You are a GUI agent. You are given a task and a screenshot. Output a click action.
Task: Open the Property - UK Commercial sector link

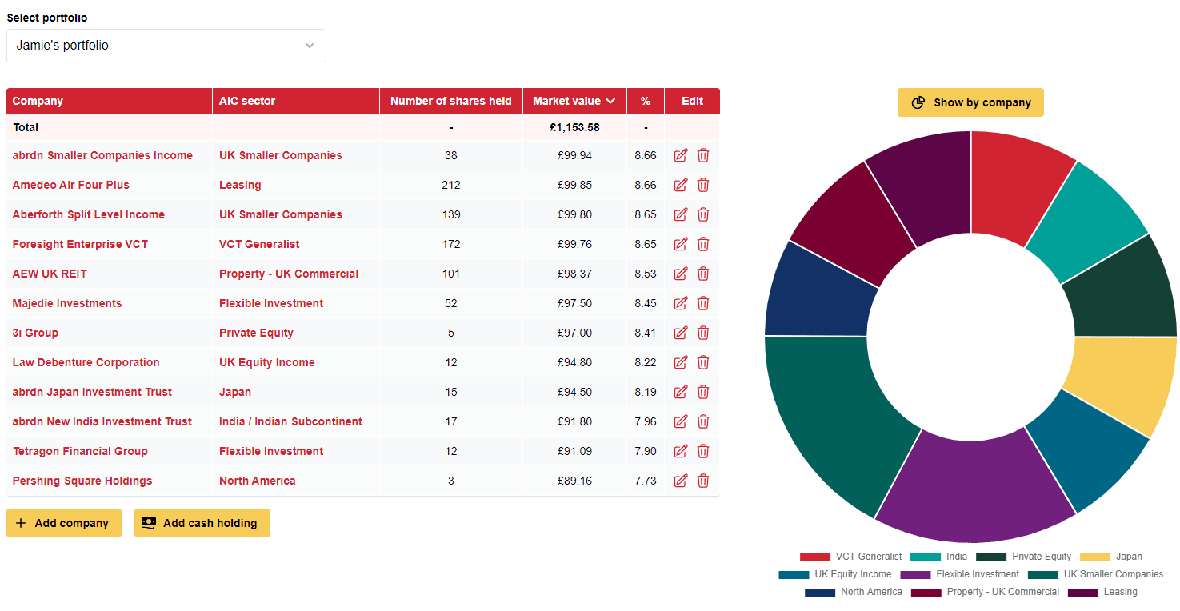point(289,274)
